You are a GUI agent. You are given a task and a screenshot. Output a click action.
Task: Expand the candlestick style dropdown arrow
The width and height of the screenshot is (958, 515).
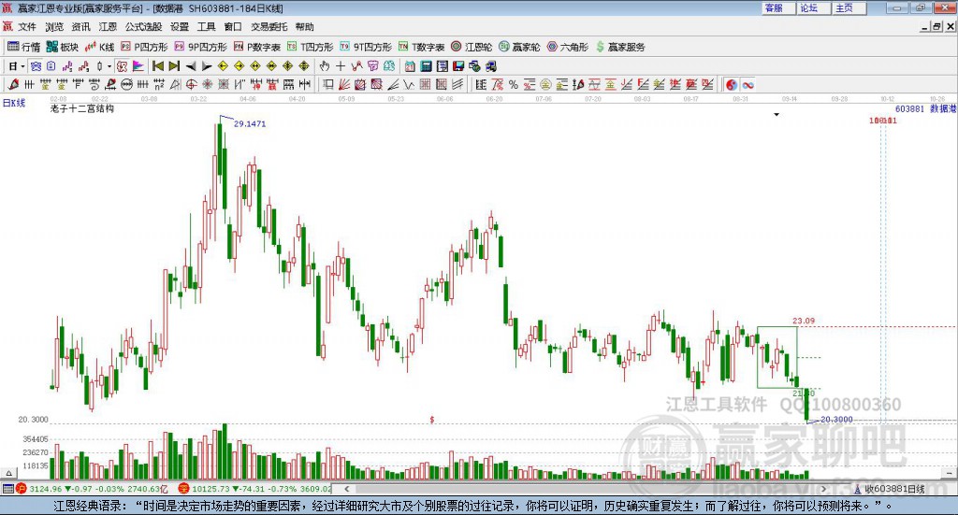(x=109, y=66)
